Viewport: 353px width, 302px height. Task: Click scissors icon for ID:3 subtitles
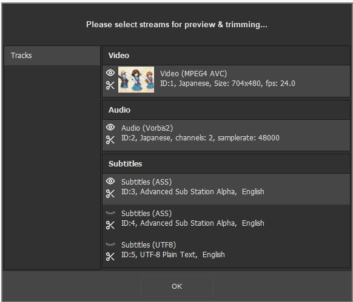tap(110, 194)
